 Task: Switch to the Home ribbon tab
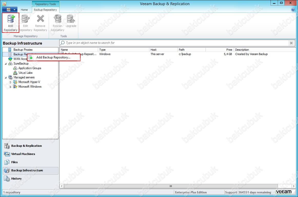[x=24, y=10]
